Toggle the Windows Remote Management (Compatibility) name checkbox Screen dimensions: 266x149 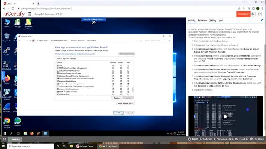[58, 87]
